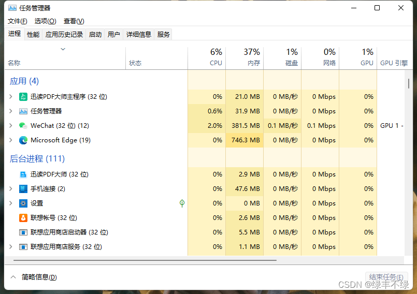Switch to the 应用历史记录 tab
Image resolution: width=417 pixels, height=294 pixels.
(64, 35)
